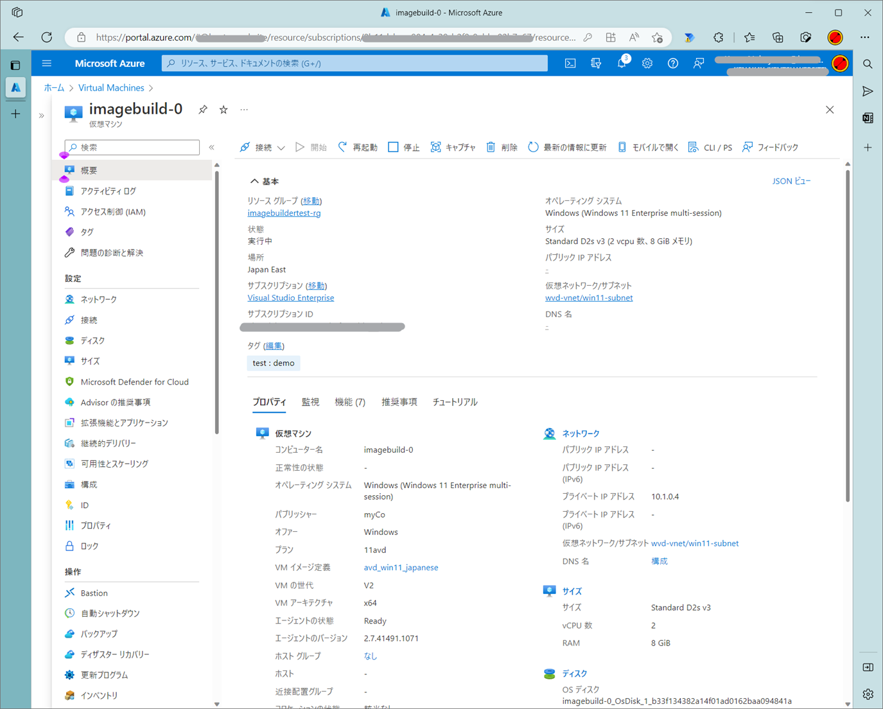Image resolution: width=883 pixels, height=709 pixels.
Task: Pin imagebuild-0 to the dashboard
Action: [203, 110]
